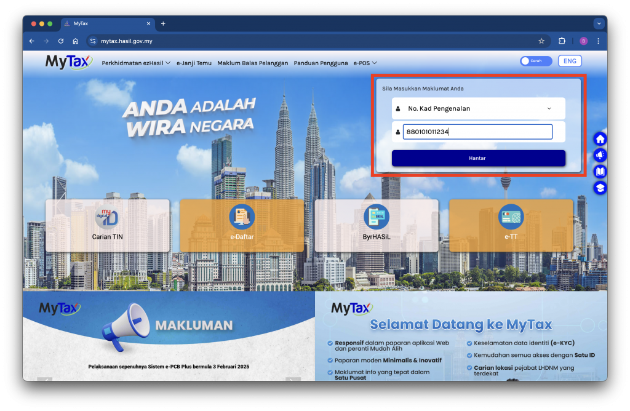The image size is (630, 411).
Task: Click the identification number input field
Action: 477,132
